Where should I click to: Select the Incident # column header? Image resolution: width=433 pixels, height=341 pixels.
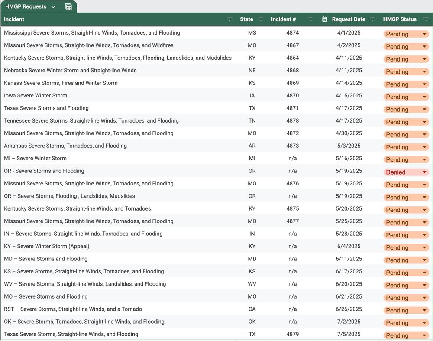point(283,19)
